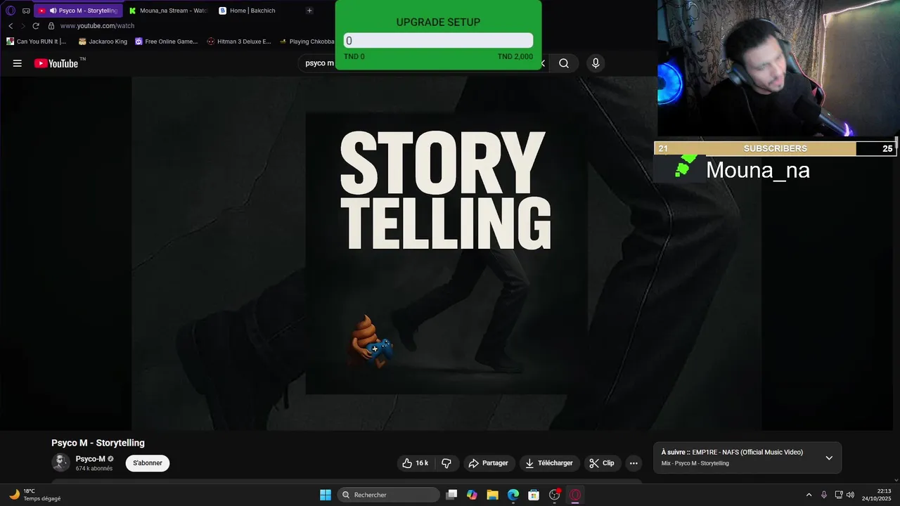
Task: Open the Psyco-M channel avatar
Action: 61,462
